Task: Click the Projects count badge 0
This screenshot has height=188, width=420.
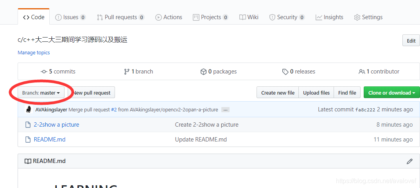Action: point(226,18)
